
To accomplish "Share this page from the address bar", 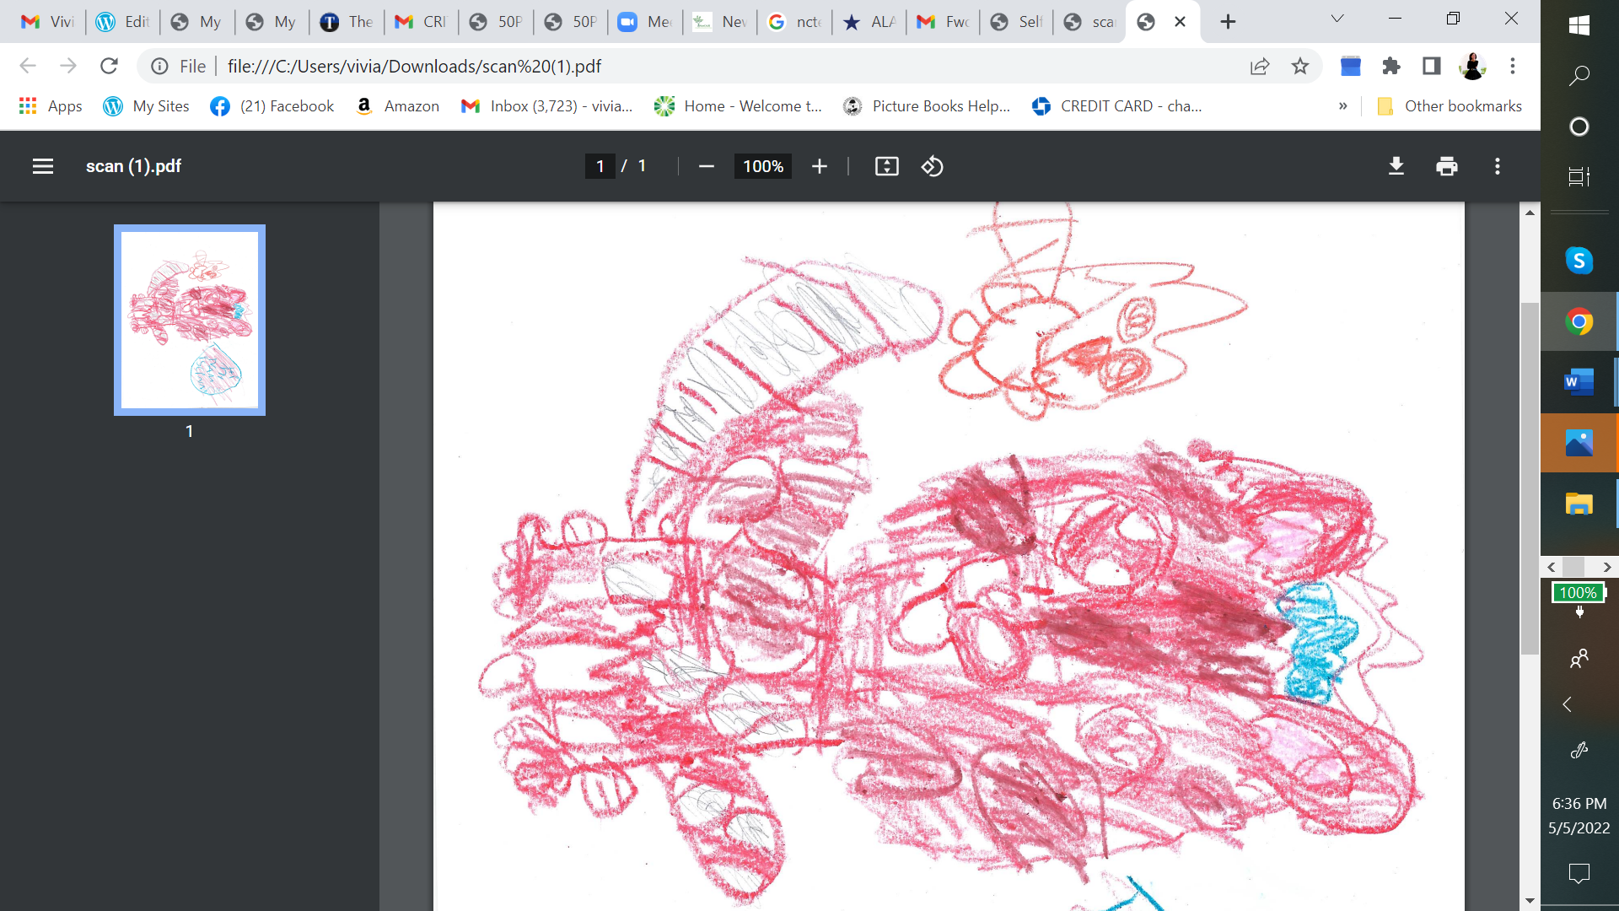I will tap(1260, 66).
